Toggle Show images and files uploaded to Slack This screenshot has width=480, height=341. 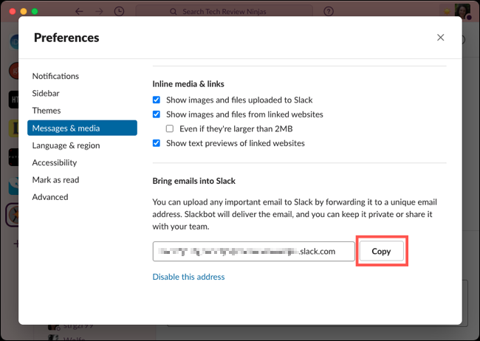(x=157, y=100)
